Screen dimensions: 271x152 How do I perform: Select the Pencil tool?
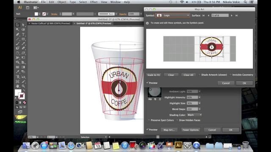tap(23, 44)
